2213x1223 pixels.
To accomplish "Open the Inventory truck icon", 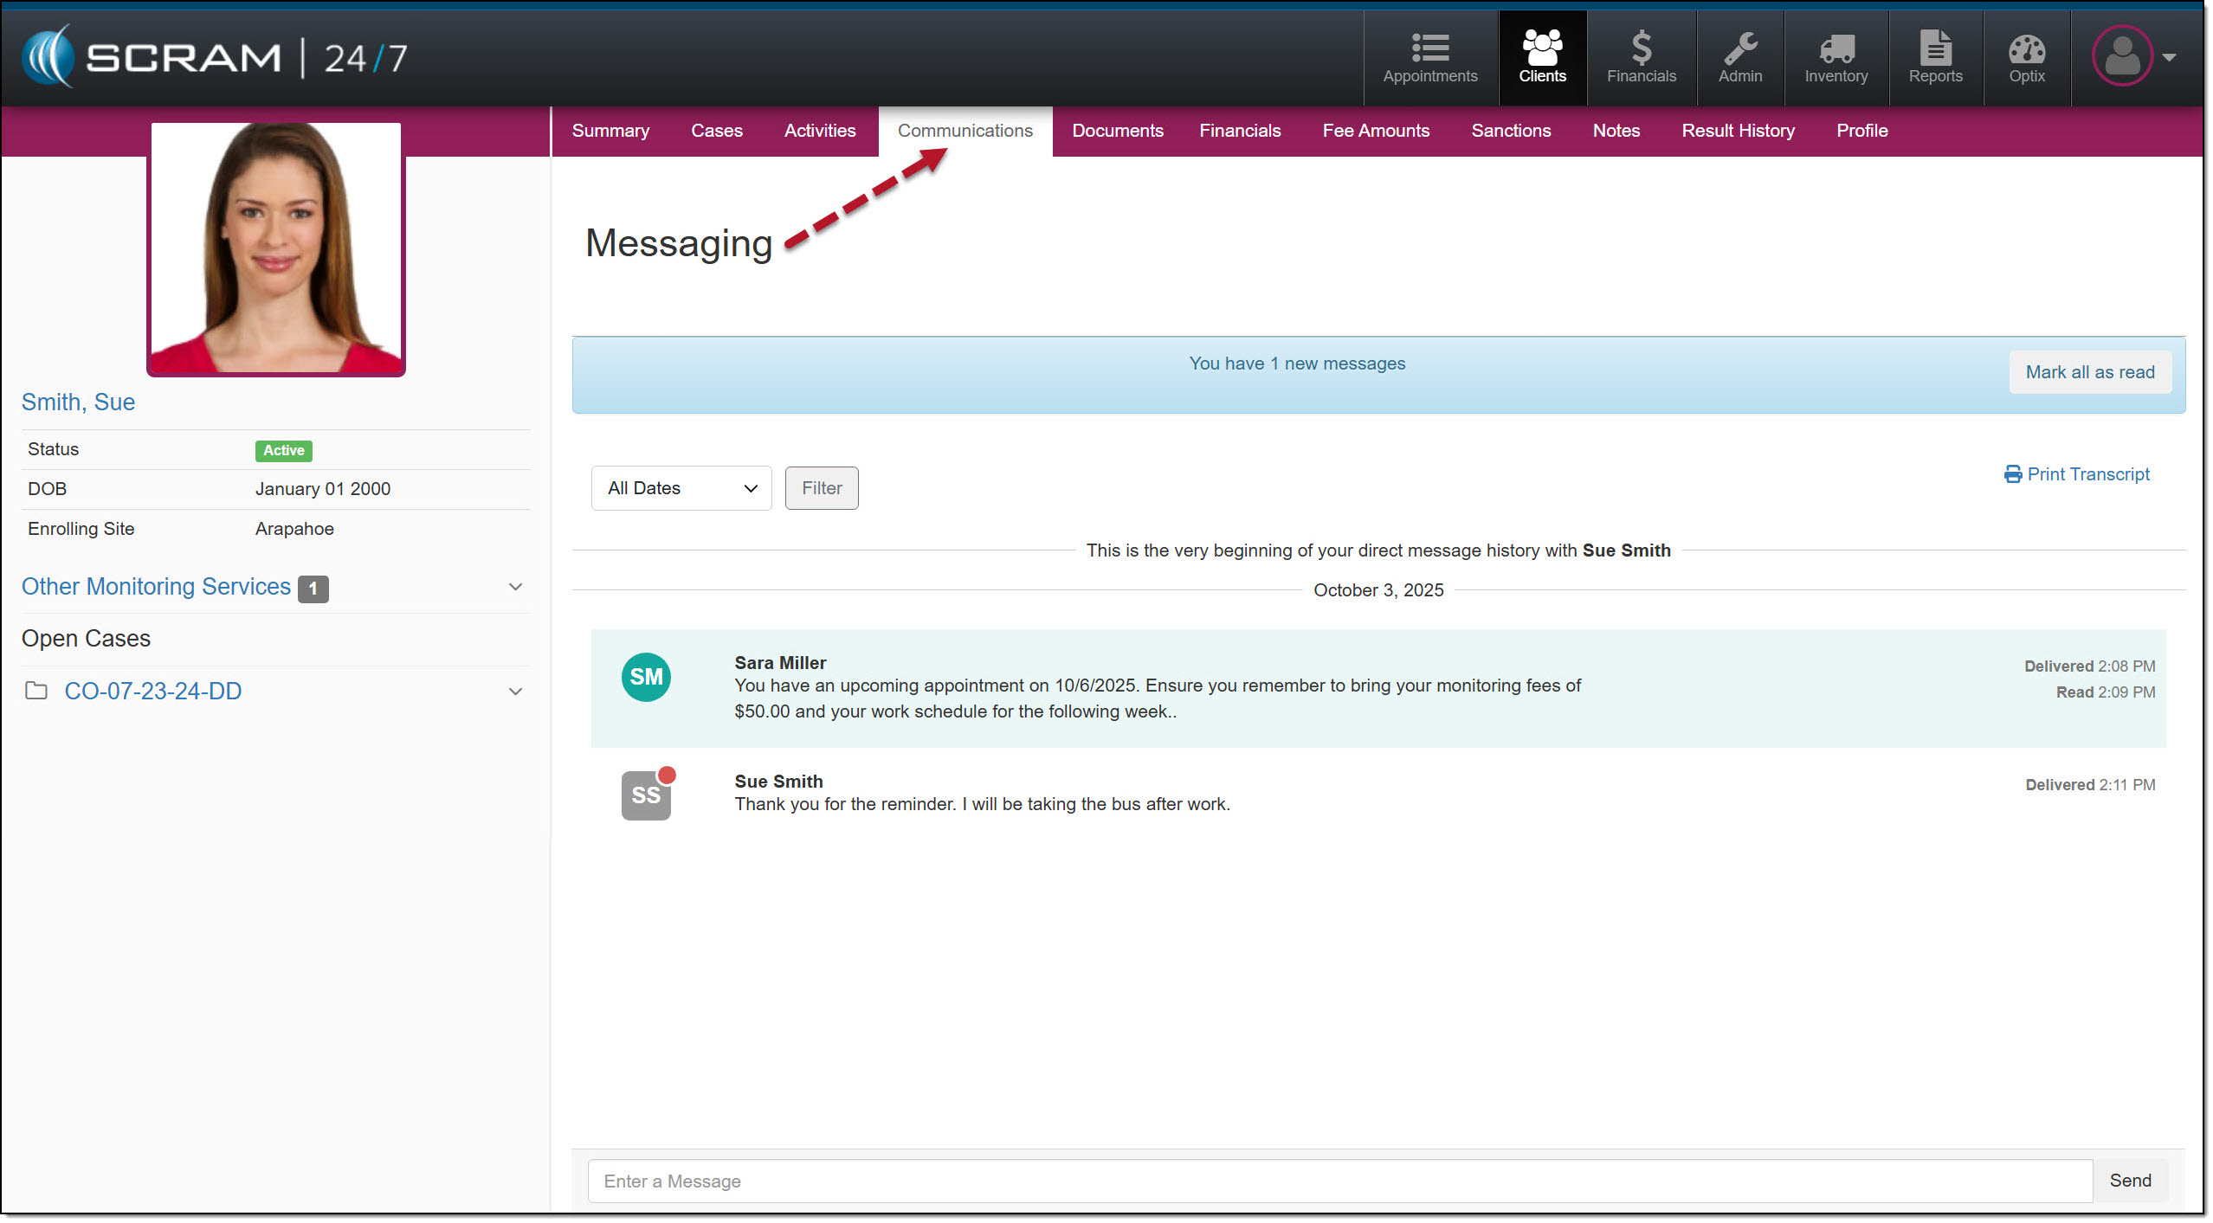I will [1836, 48].
